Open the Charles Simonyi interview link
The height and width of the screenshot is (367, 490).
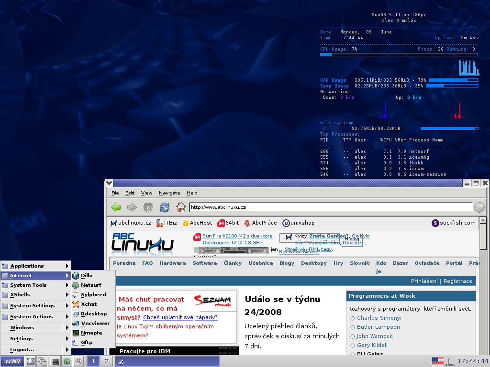click(x=379, y=318)
